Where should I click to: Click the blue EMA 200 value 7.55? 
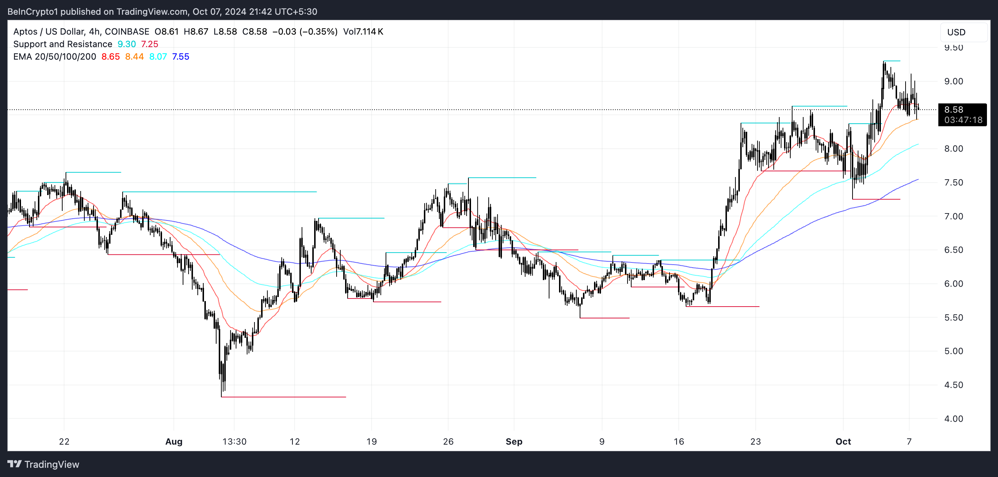[x=180, y=57]
